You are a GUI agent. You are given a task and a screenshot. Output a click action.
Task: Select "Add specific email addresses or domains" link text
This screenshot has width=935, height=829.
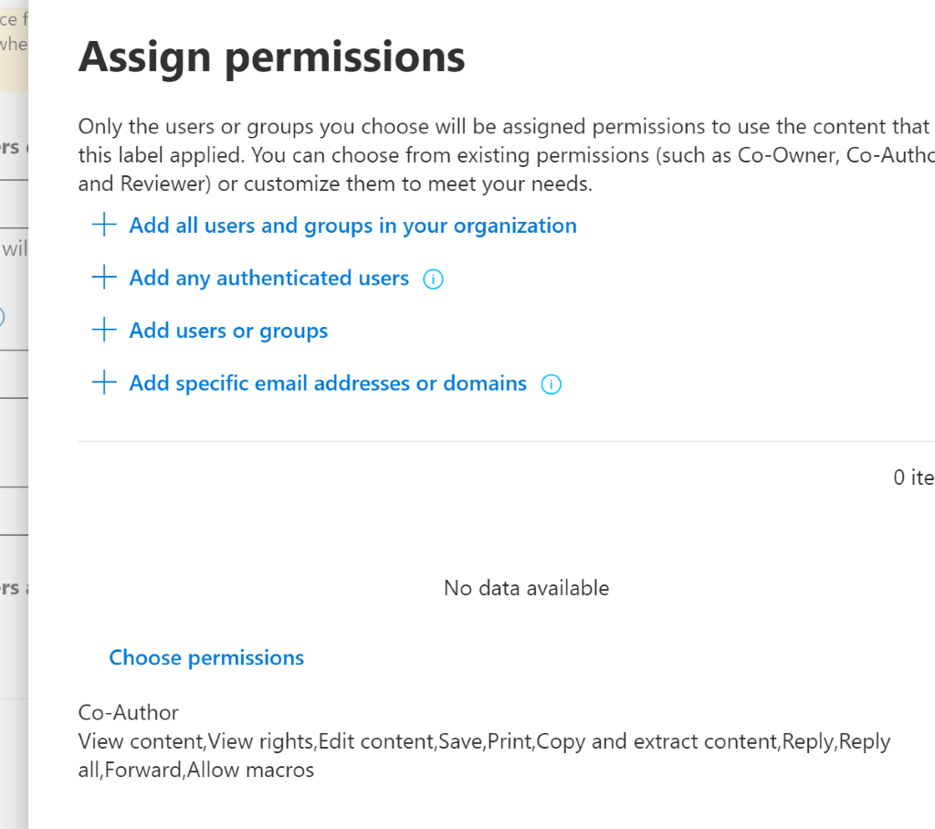[x=328, y=383]
